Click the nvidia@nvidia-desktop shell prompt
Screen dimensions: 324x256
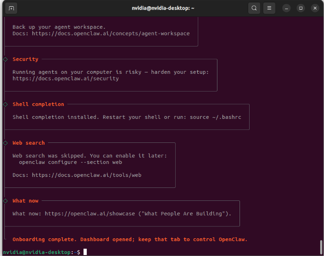(x=41, y=252)
